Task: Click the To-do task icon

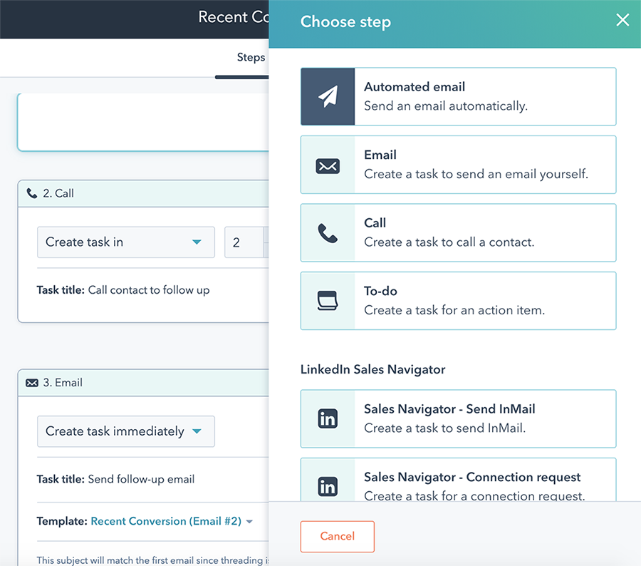Action: coord(328,301)
